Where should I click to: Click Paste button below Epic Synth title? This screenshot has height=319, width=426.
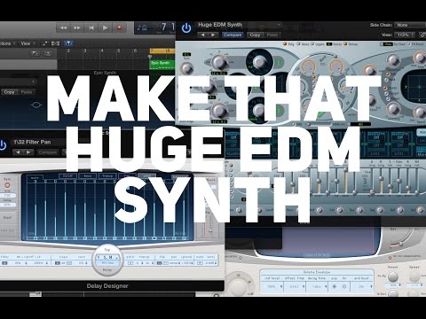point(27,92)
